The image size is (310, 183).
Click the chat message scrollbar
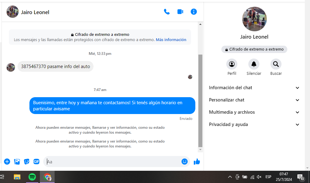[x=201, y=101]
